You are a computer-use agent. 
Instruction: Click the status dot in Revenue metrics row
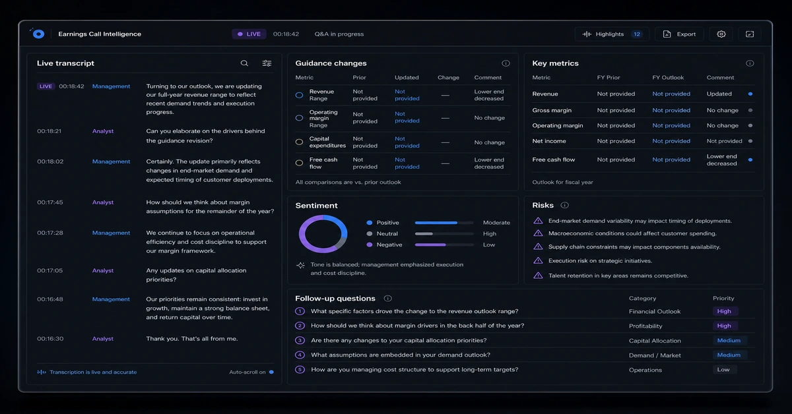point(750,94)
